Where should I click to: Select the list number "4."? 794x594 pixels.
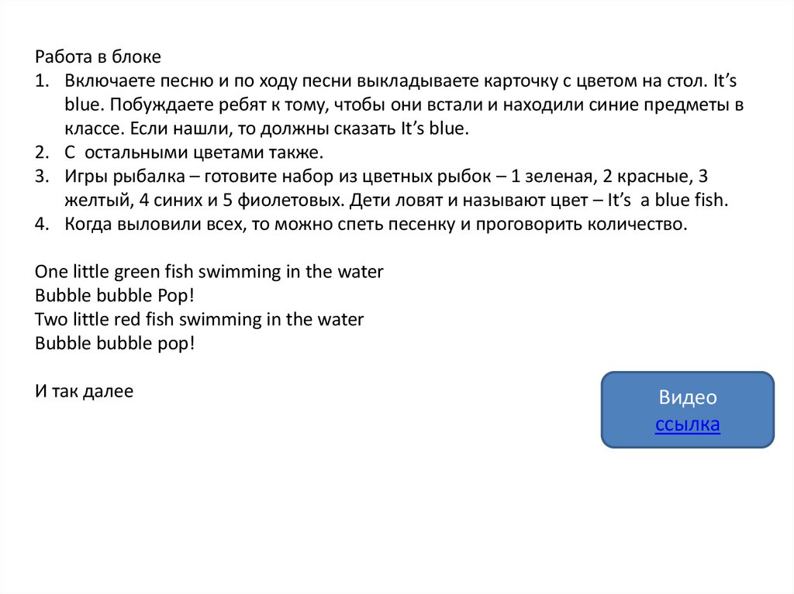(43, 225)
